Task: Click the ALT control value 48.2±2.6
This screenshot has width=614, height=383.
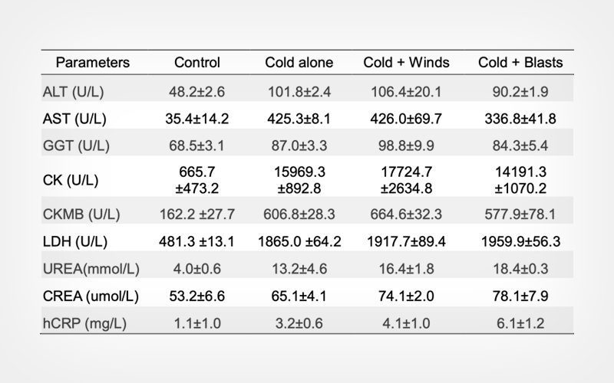Action: [x=197, y=92]
